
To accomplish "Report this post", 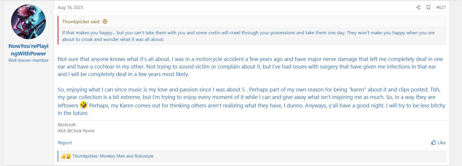I will point(65,143).
